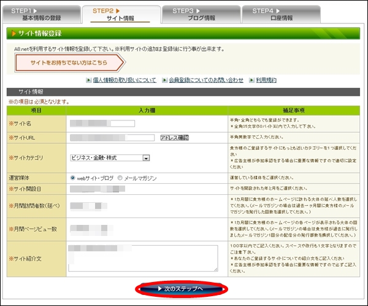Open 月間訪問者数(延べ) selector

coord(89,206)
